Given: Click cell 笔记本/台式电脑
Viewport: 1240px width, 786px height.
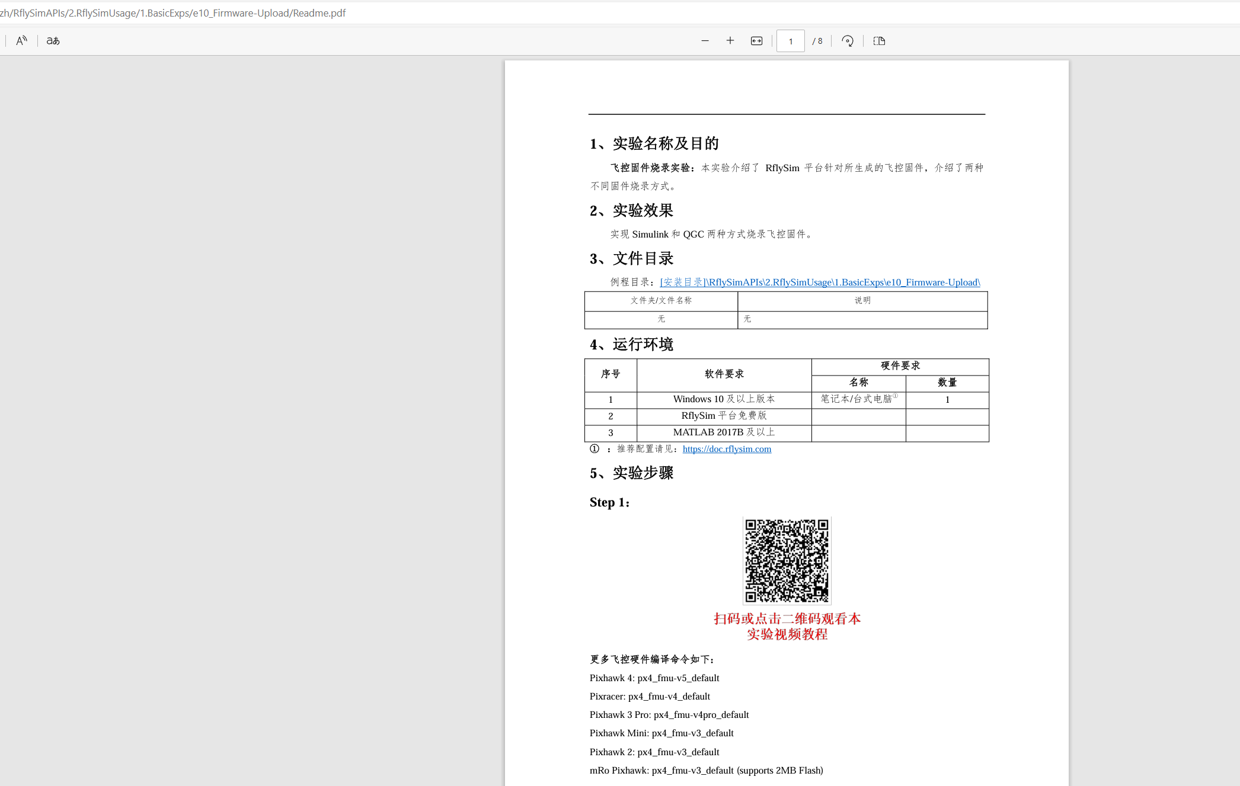Looking at the screenshot, I should pyautogui.click(x=858, y=399).
